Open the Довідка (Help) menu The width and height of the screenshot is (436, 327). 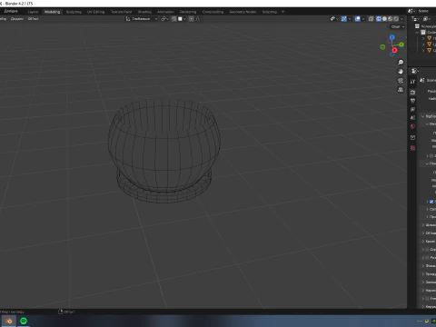coord(11,11)
